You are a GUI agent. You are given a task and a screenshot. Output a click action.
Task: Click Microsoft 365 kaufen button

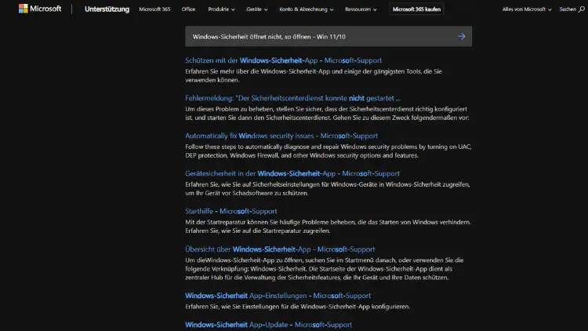(x=416, y=9)
